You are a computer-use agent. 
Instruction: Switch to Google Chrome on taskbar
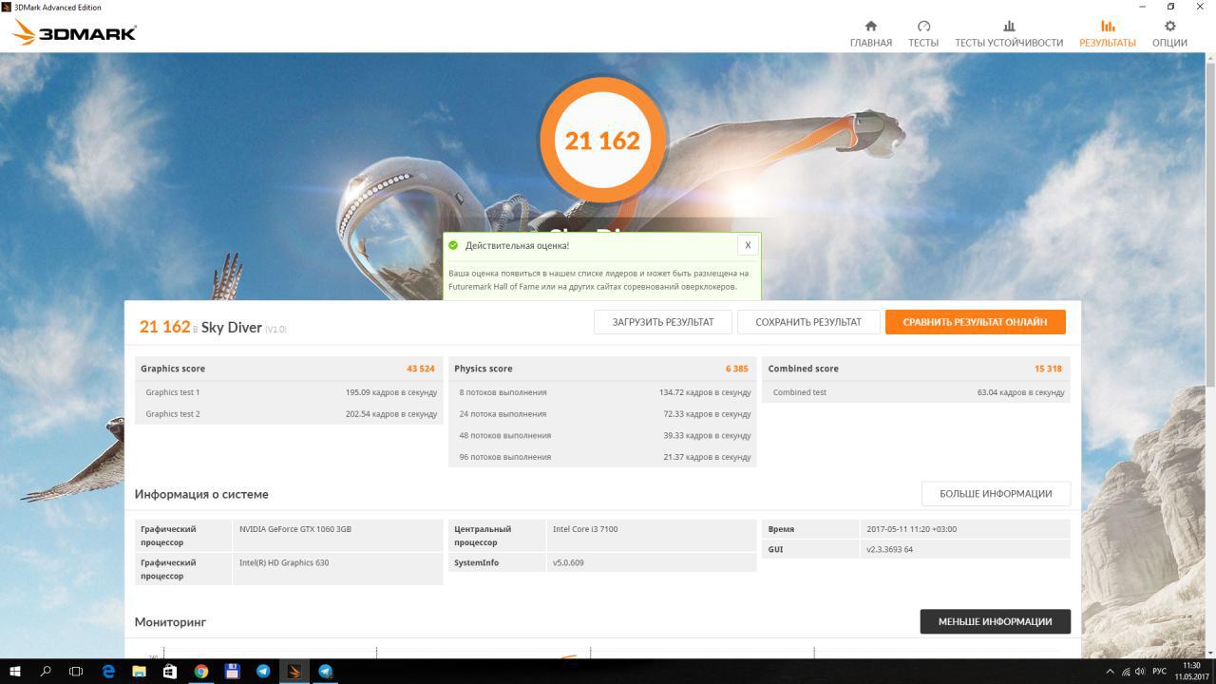201,671
